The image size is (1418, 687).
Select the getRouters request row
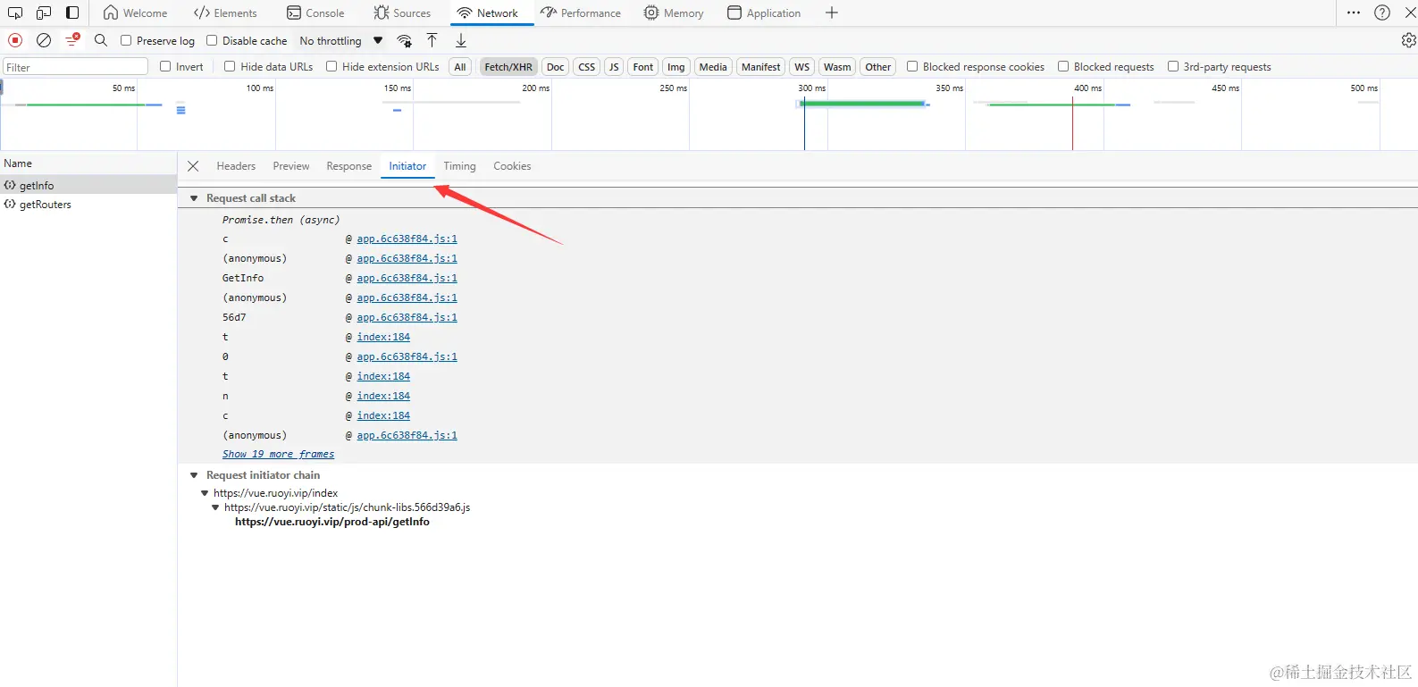tap(88, 205)
